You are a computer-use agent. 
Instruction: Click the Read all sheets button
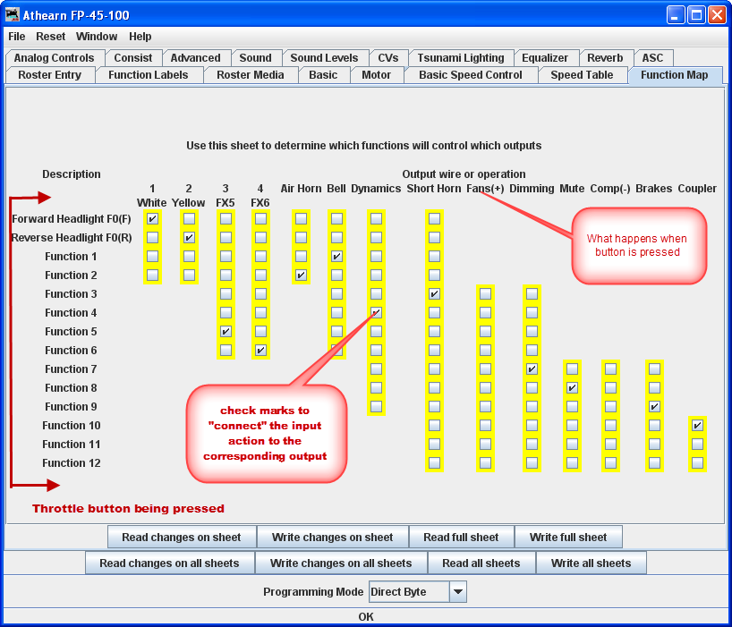481,563
